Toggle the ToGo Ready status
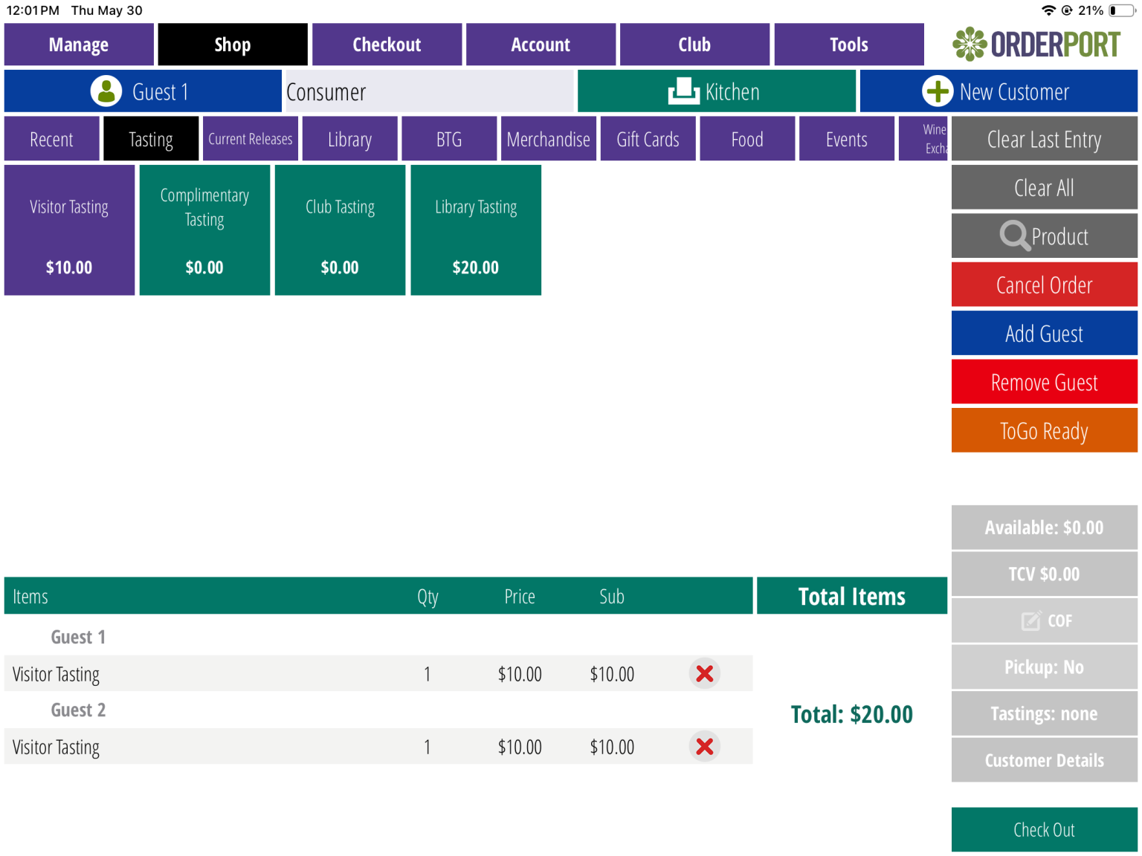1142x856 pixels. click(1044, 431)
